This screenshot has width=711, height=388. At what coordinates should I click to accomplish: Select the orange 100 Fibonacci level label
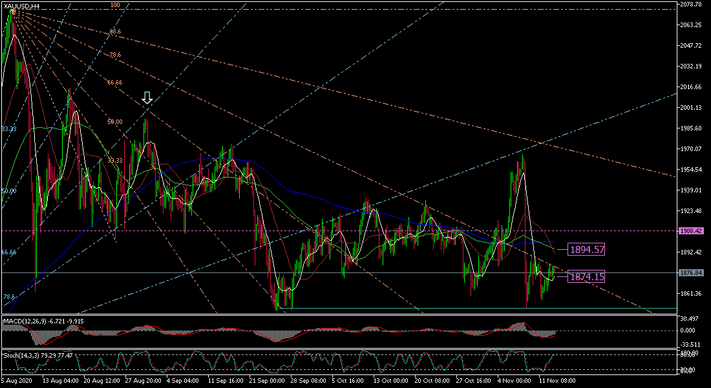click(115, 5)
